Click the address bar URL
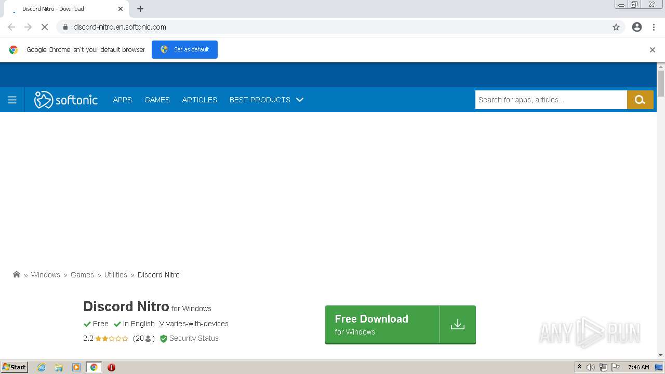The width and height of the screenshot is (665, 374). [119, 27]
